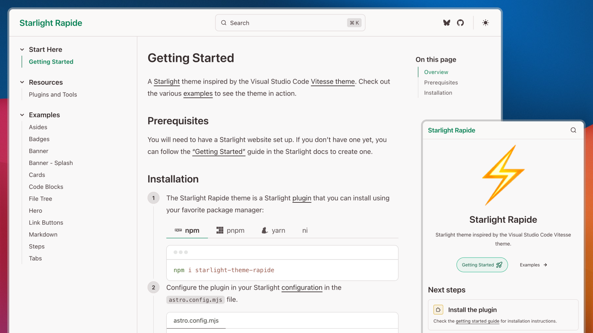The image size is (593, 333).
Task: Open the Banner - Splash example page
Action: coord(51,163)
